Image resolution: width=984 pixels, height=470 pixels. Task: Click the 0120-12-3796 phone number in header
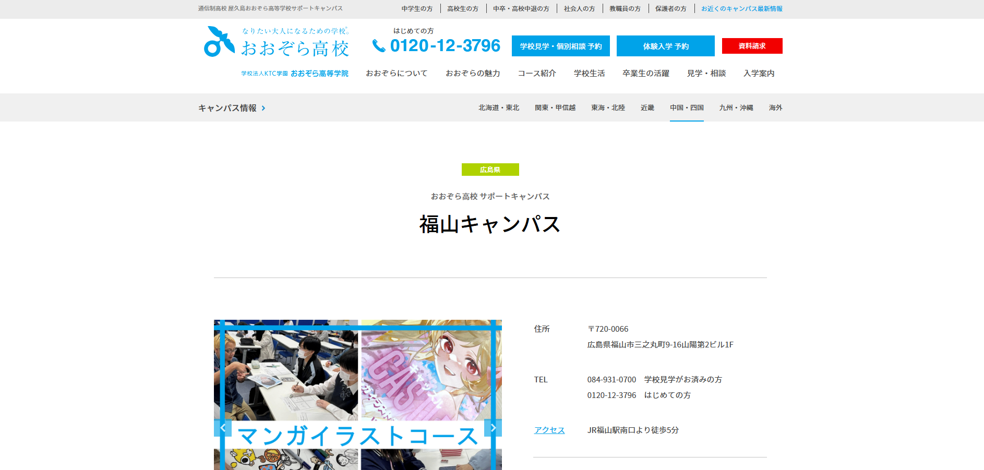[x=445, y=46]
